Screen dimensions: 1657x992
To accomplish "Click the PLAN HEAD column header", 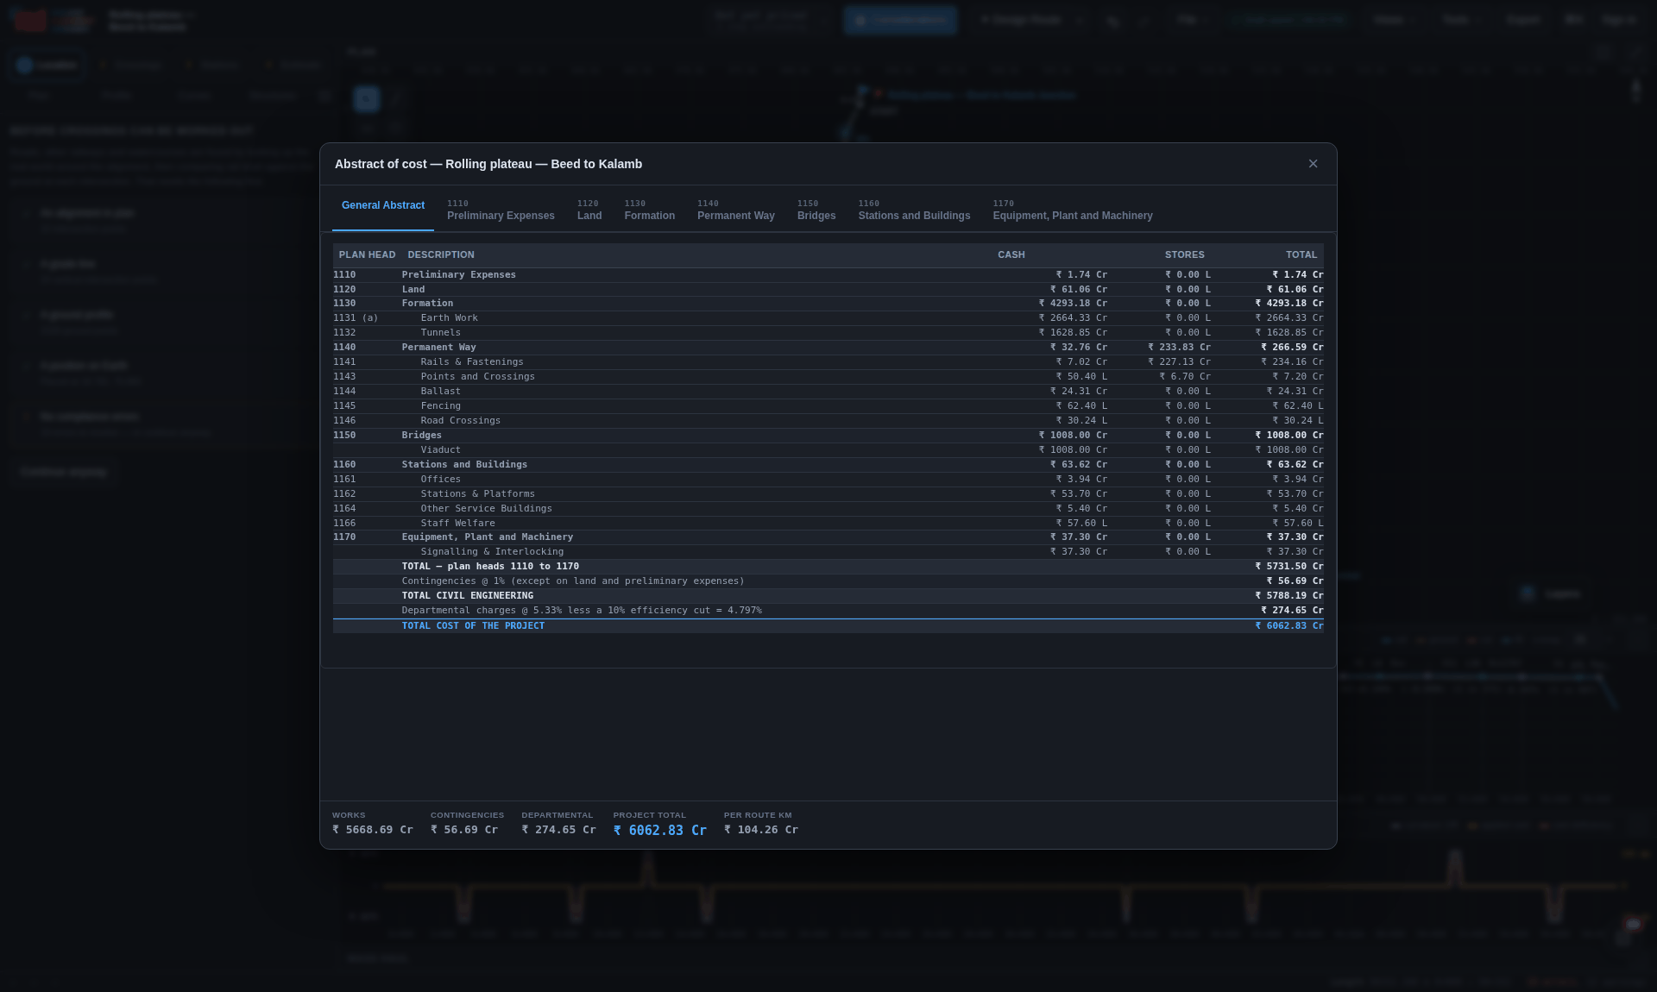I will click(x=367, y=255).
